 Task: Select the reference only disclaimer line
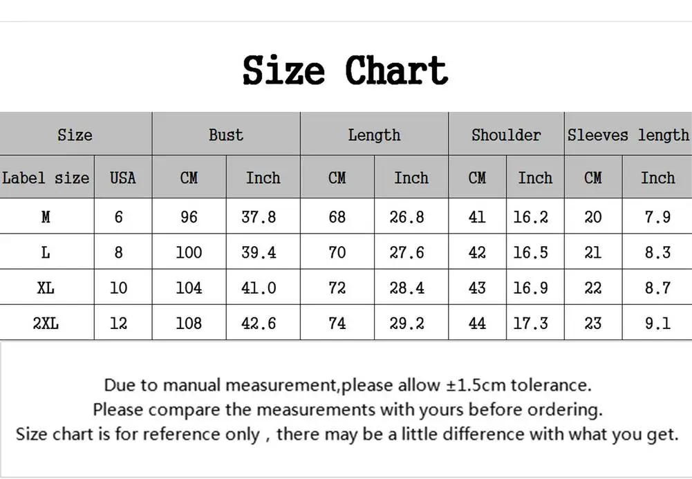point(348,434)
